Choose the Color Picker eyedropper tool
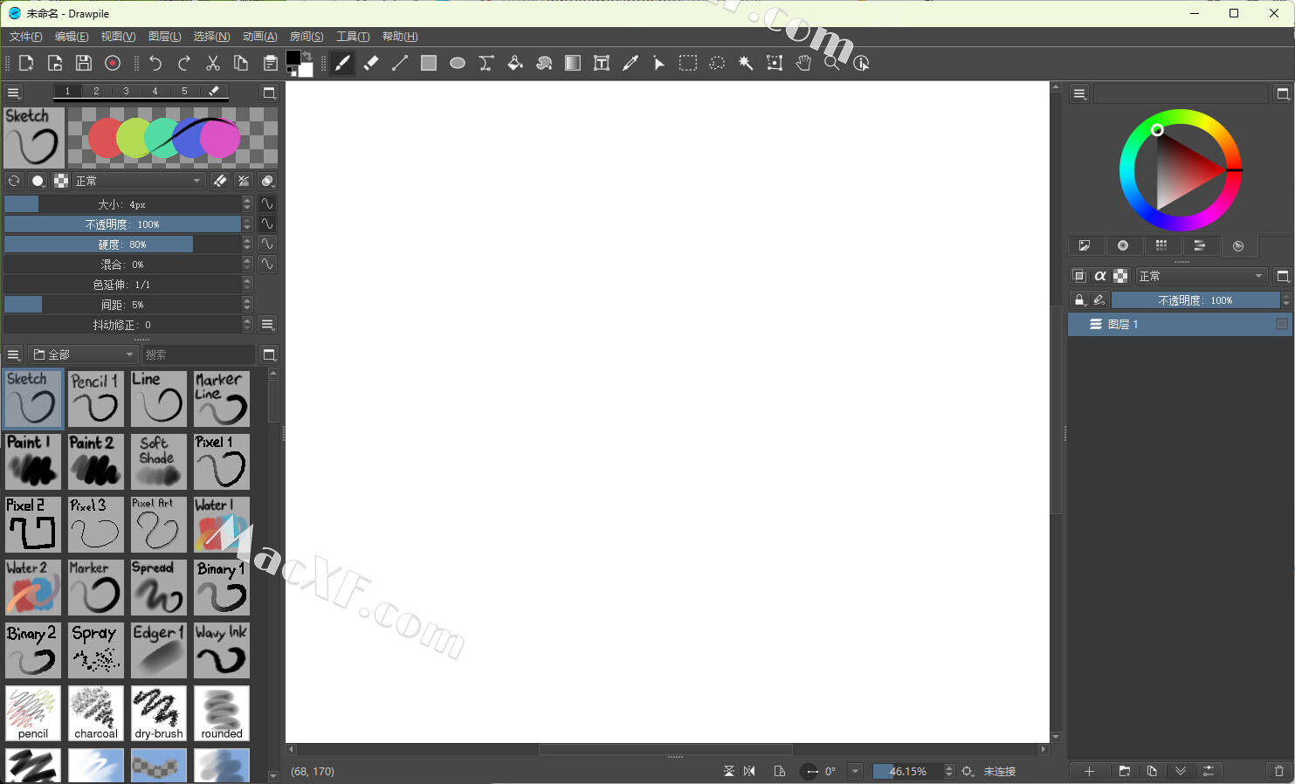1295x784 pixels. click(630, 63)
